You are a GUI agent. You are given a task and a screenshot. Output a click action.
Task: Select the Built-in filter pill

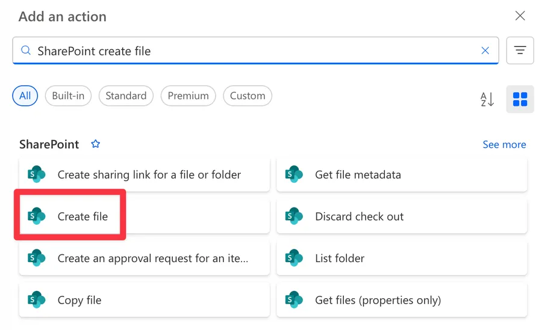point(68,96)
